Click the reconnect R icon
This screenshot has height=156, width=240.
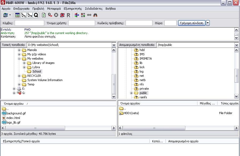(x=68, y=15)
